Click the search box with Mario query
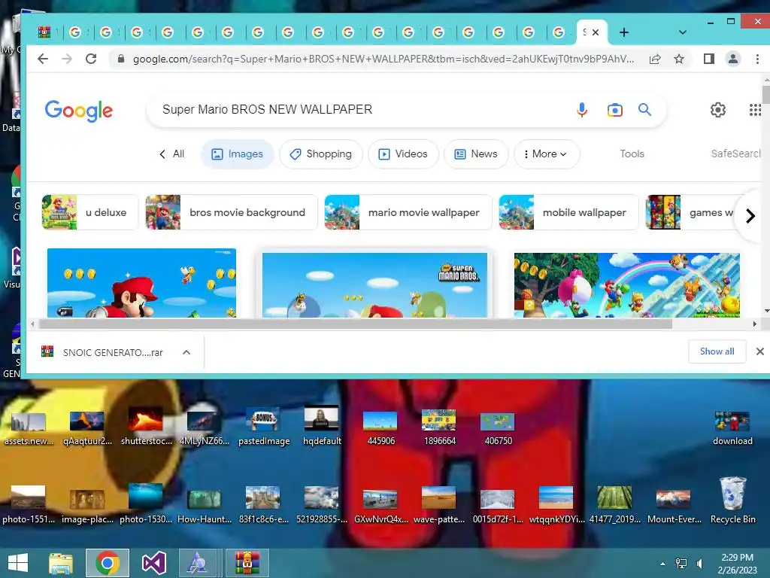The image size is (770, 578). tap(363, 110)
